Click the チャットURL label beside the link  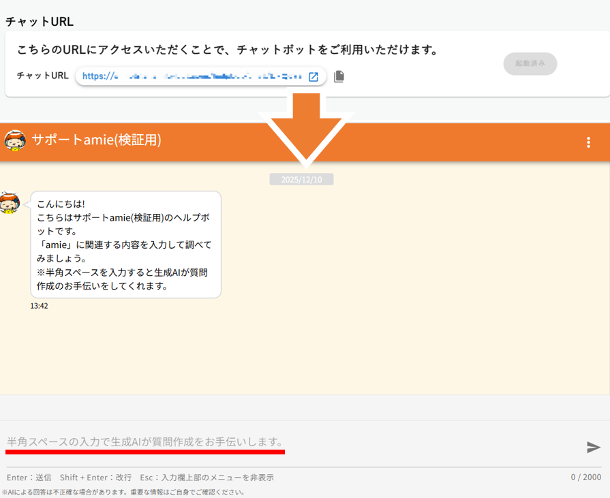pyautogui.click(x=42, y=76)
